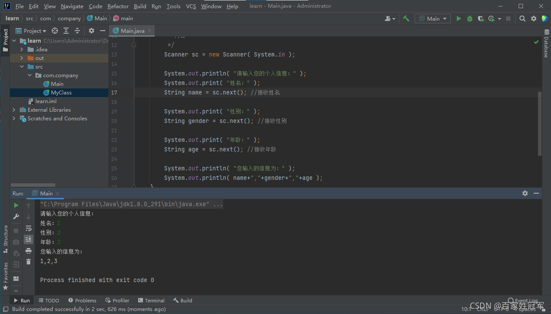551x314 pixels.
Task: Expand Scratches and Consoles node
Action: [14, 119]
